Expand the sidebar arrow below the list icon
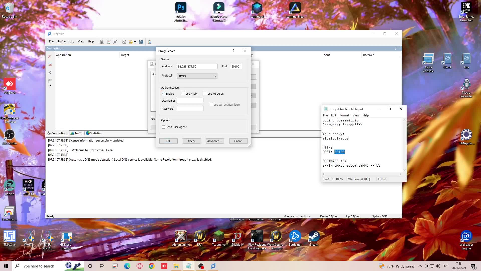Viewport: 481px width, 271px height. tap(50, 86)
